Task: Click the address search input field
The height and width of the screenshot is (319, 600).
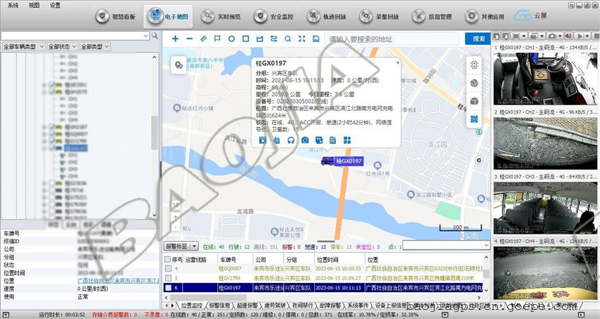Action: [395, 39]
